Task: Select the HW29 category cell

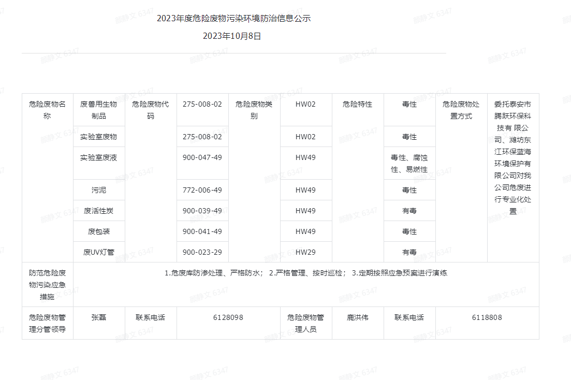Action: [x=305, y=252]
